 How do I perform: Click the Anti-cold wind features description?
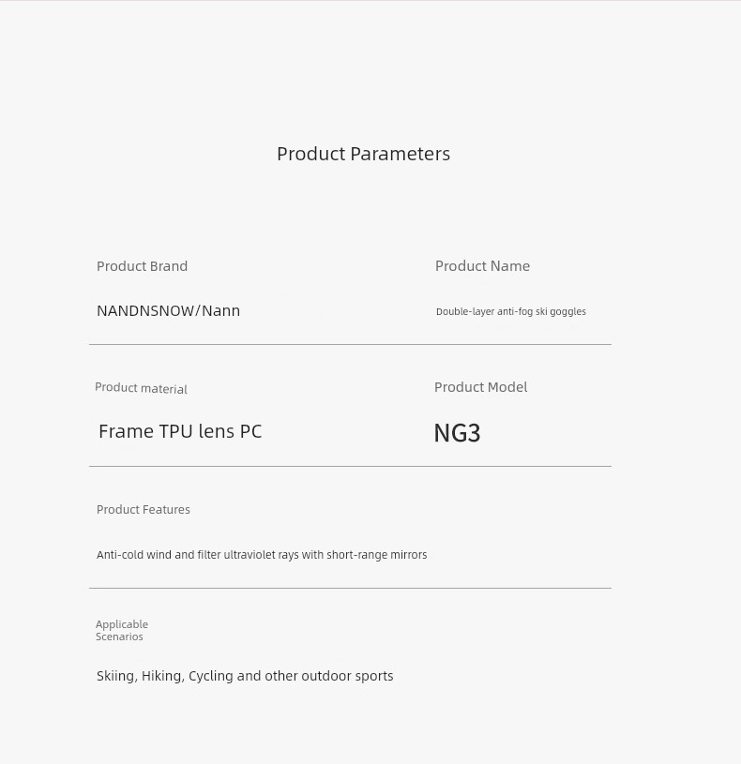coord(262,555)
